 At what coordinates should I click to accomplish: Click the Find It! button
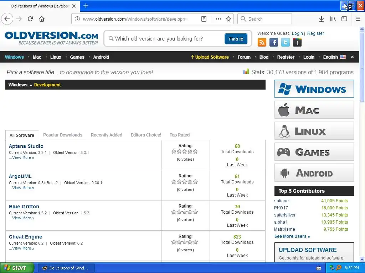coord(236,39)
